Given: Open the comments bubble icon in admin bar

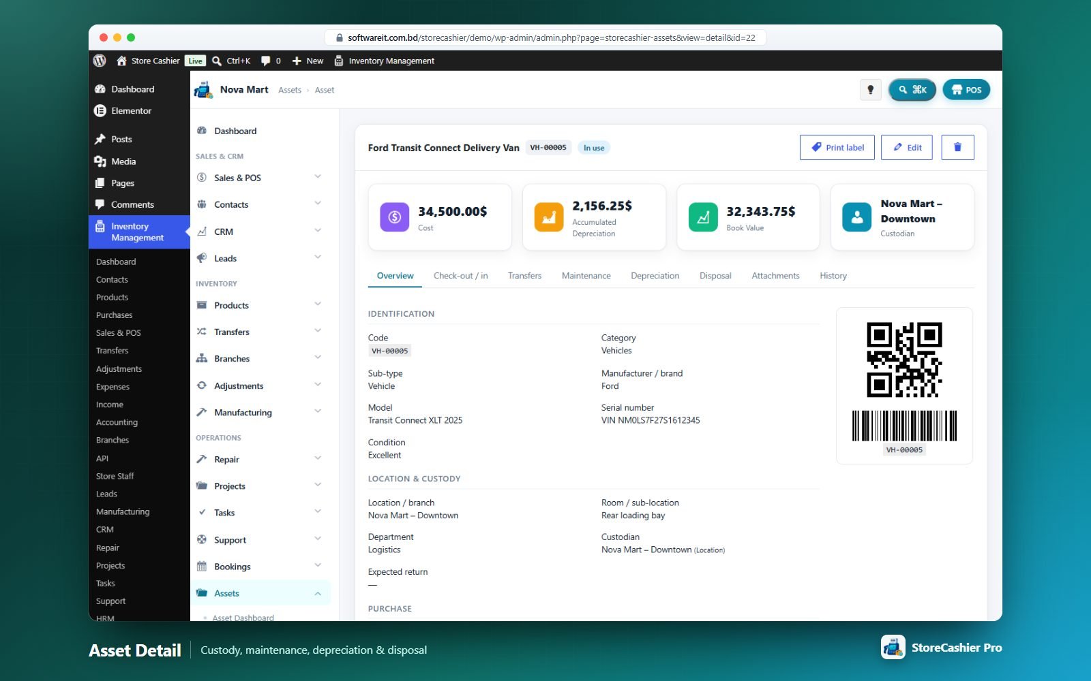Looking at the screenshot, I should pyautogui.click(x=266, y=61).
